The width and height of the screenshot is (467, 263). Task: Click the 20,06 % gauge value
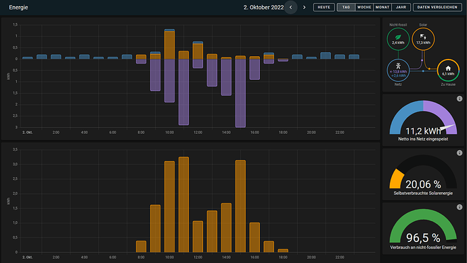tap(423, 185)
